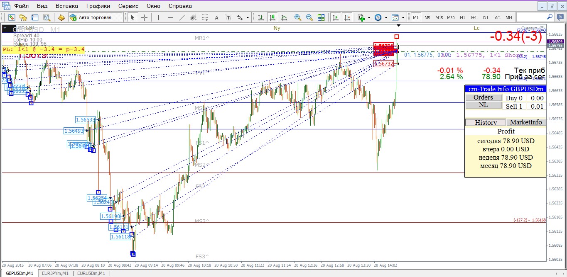Select the Fibonacci Retracement tool
Image resolution: width=567 pixels, height=277 pixels.
tap(205, 17)
